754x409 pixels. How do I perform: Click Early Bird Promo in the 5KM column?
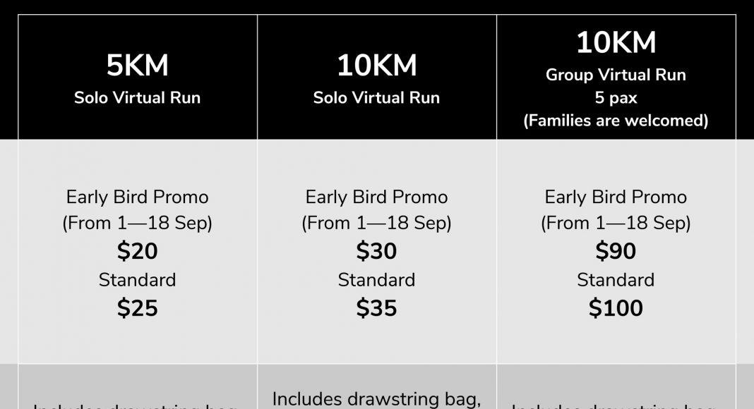[x=137, y=197]
